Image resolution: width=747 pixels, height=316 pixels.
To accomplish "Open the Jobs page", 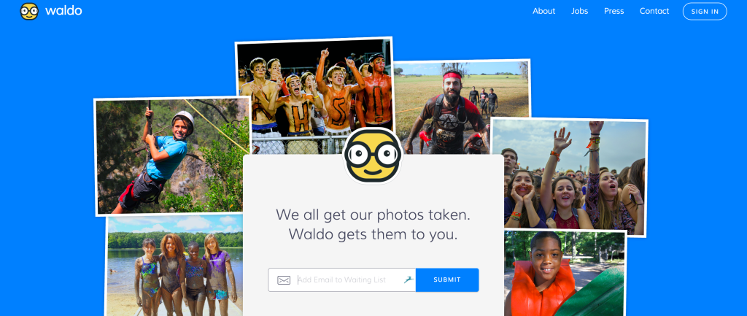I will (x=579, y=12).
